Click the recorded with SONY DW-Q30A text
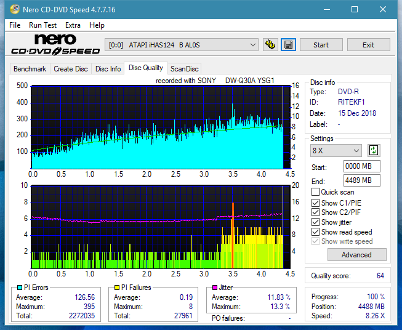This screenshot has height=330, width=402. 215,81
